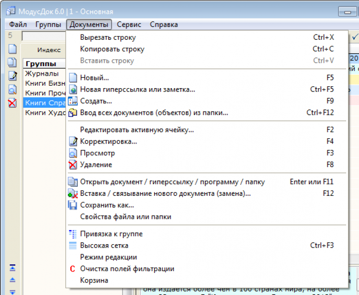
Task: Click the Enter или F11 shortcut label
Action: coord(312,182)
